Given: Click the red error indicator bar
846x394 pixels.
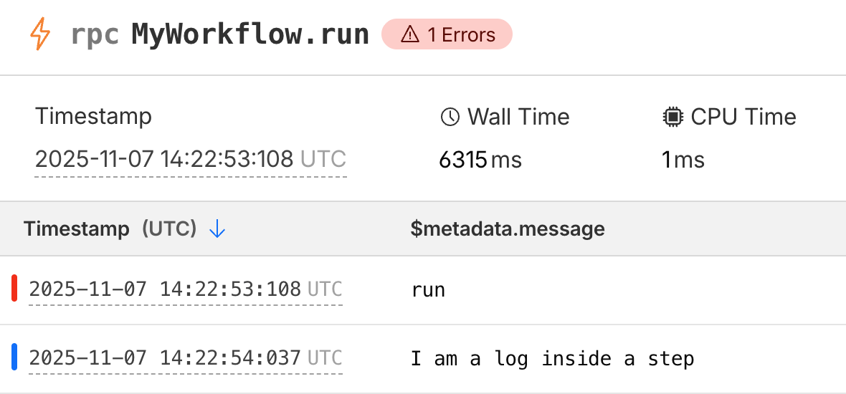Looking at the screenshot, I should click(14, 289).
